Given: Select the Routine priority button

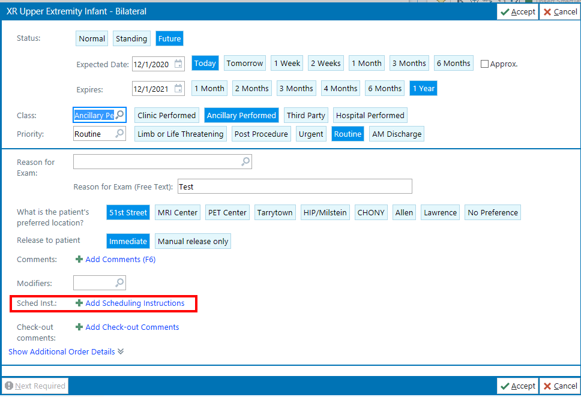Looking at the screenshot, I should pyautogui.click(x=348, y=134).
